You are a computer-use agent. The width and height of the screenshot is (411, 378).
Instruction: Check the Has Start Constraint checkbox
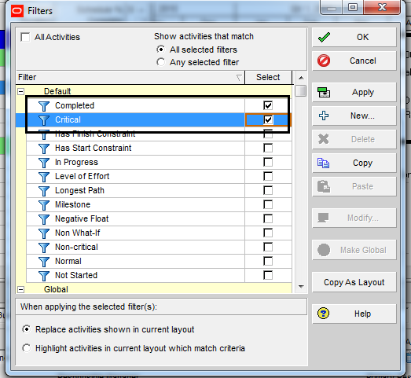(268, 148)
